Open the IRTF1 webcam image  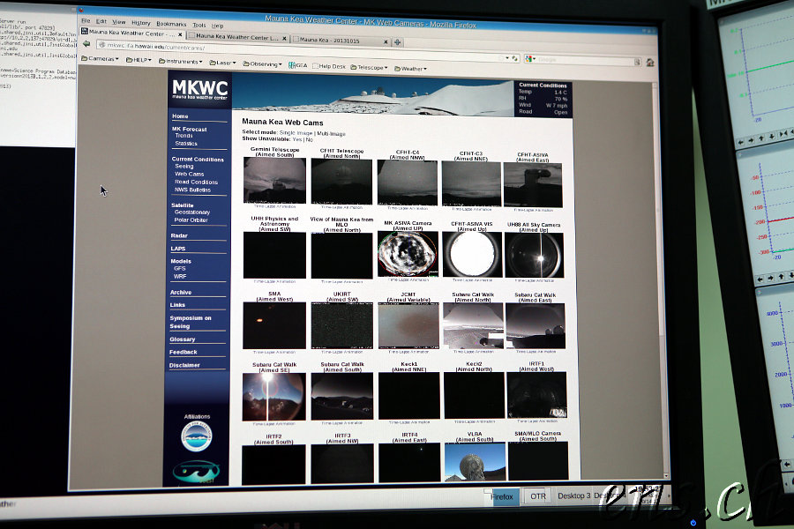(536, 395)
